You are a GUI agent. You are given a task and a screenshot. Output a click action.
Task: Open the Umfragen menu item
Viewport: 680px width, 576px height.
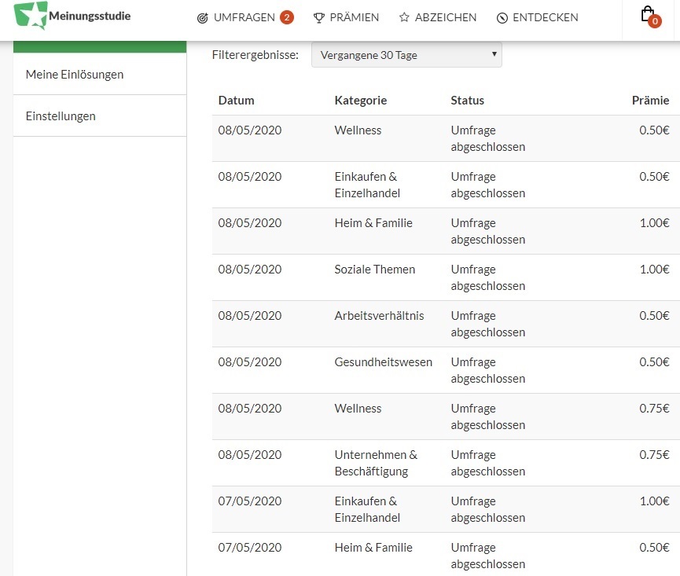pos(245,18)
